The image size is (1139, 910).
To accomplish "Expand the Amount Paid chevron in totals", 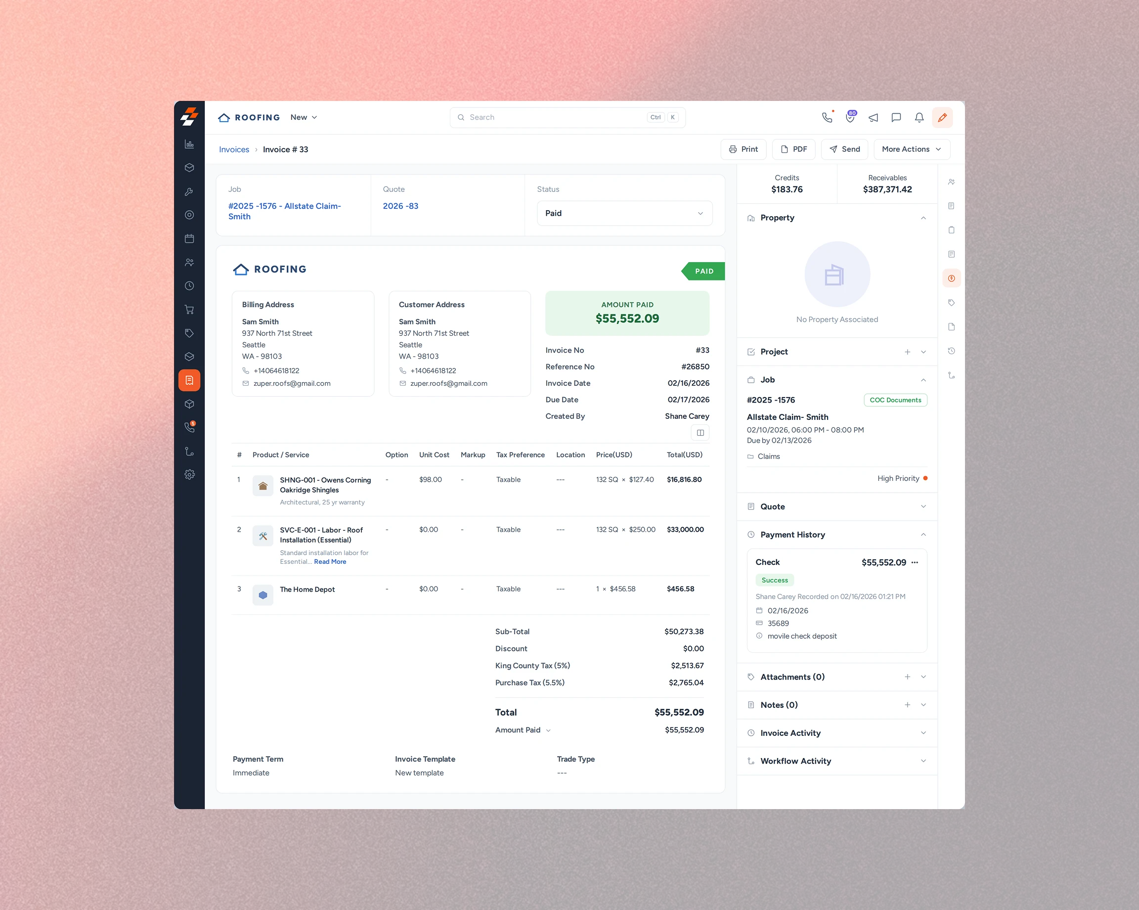I will coord(548,731).
